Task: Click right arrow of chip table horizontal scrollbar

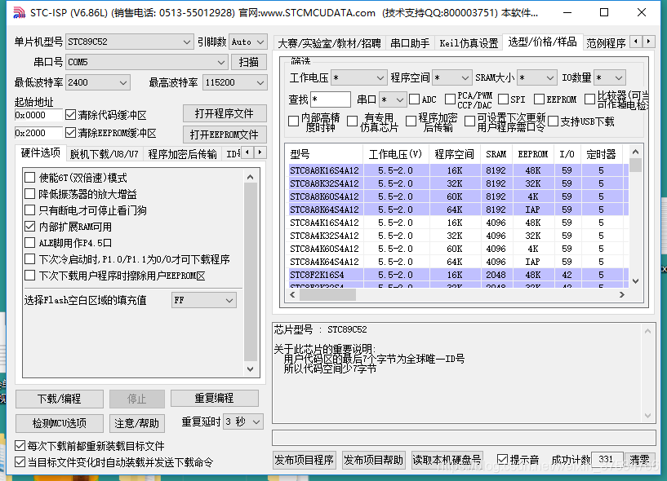Action: click(x=622, y=294)
